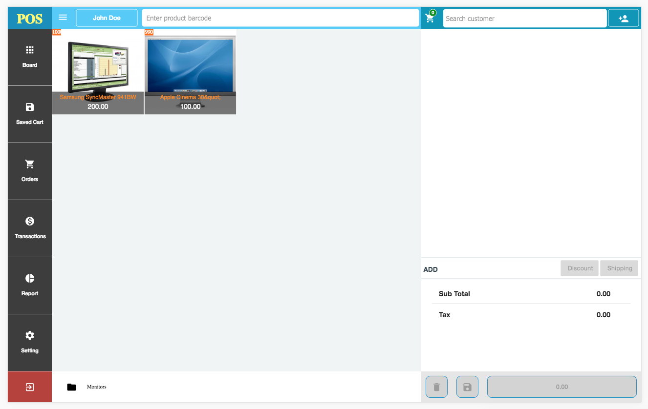This screenshot has height=409, width=648.
Task: Focus the Search customer field
Action: [525, 18]
